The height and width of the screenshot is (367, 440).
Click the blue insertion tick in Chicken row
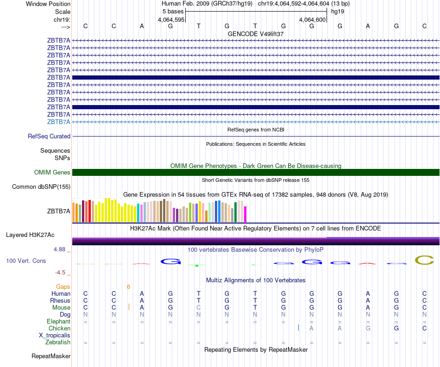(298, 328)
